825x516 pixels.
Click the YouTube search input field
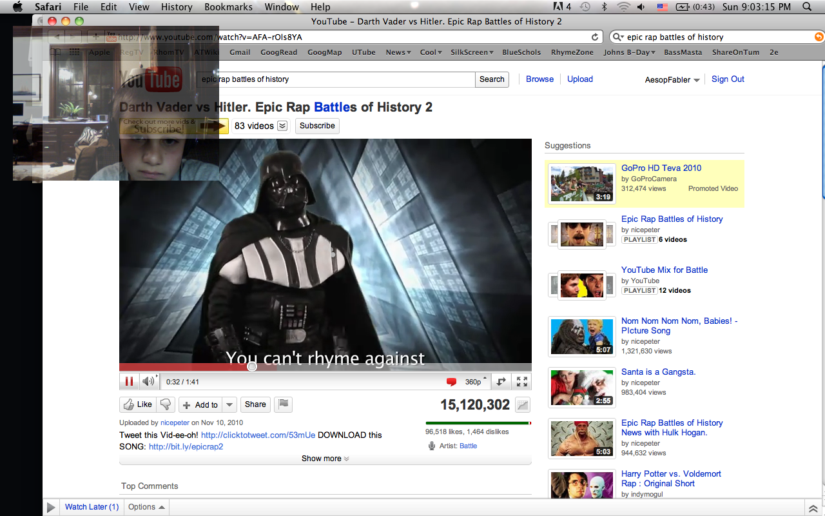point(336,79)
